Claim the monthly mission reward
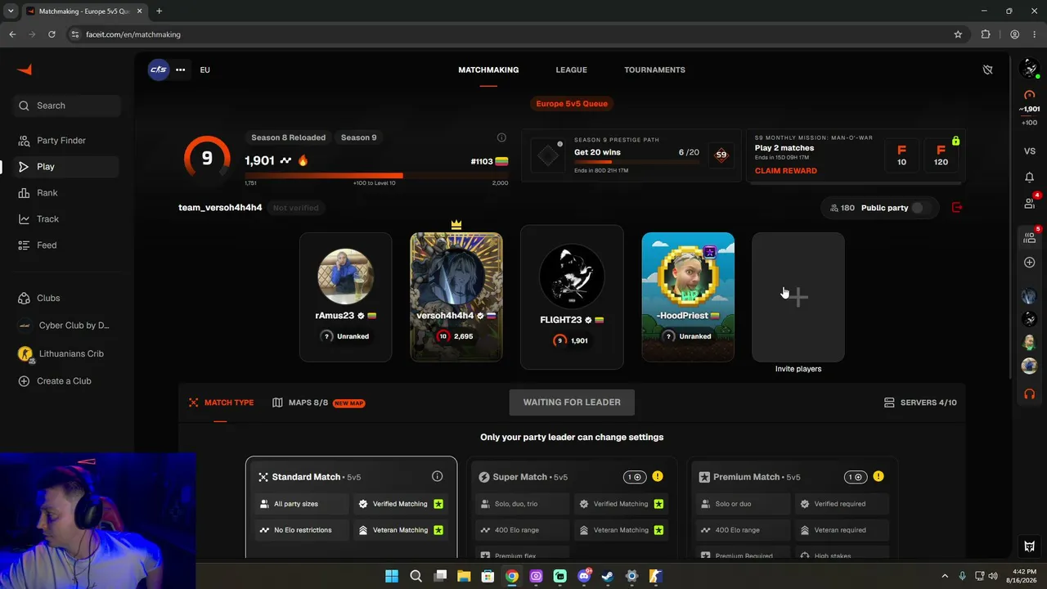This screenshot has width=1047, height=589. click(x=785, y=171)
